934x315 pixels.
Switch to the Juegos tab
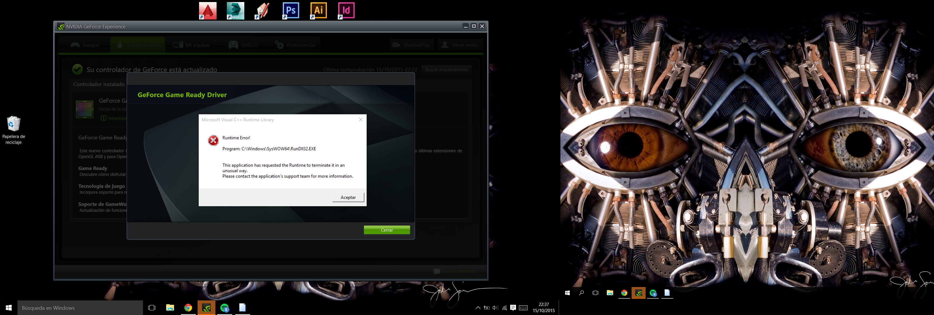[85, 45]
